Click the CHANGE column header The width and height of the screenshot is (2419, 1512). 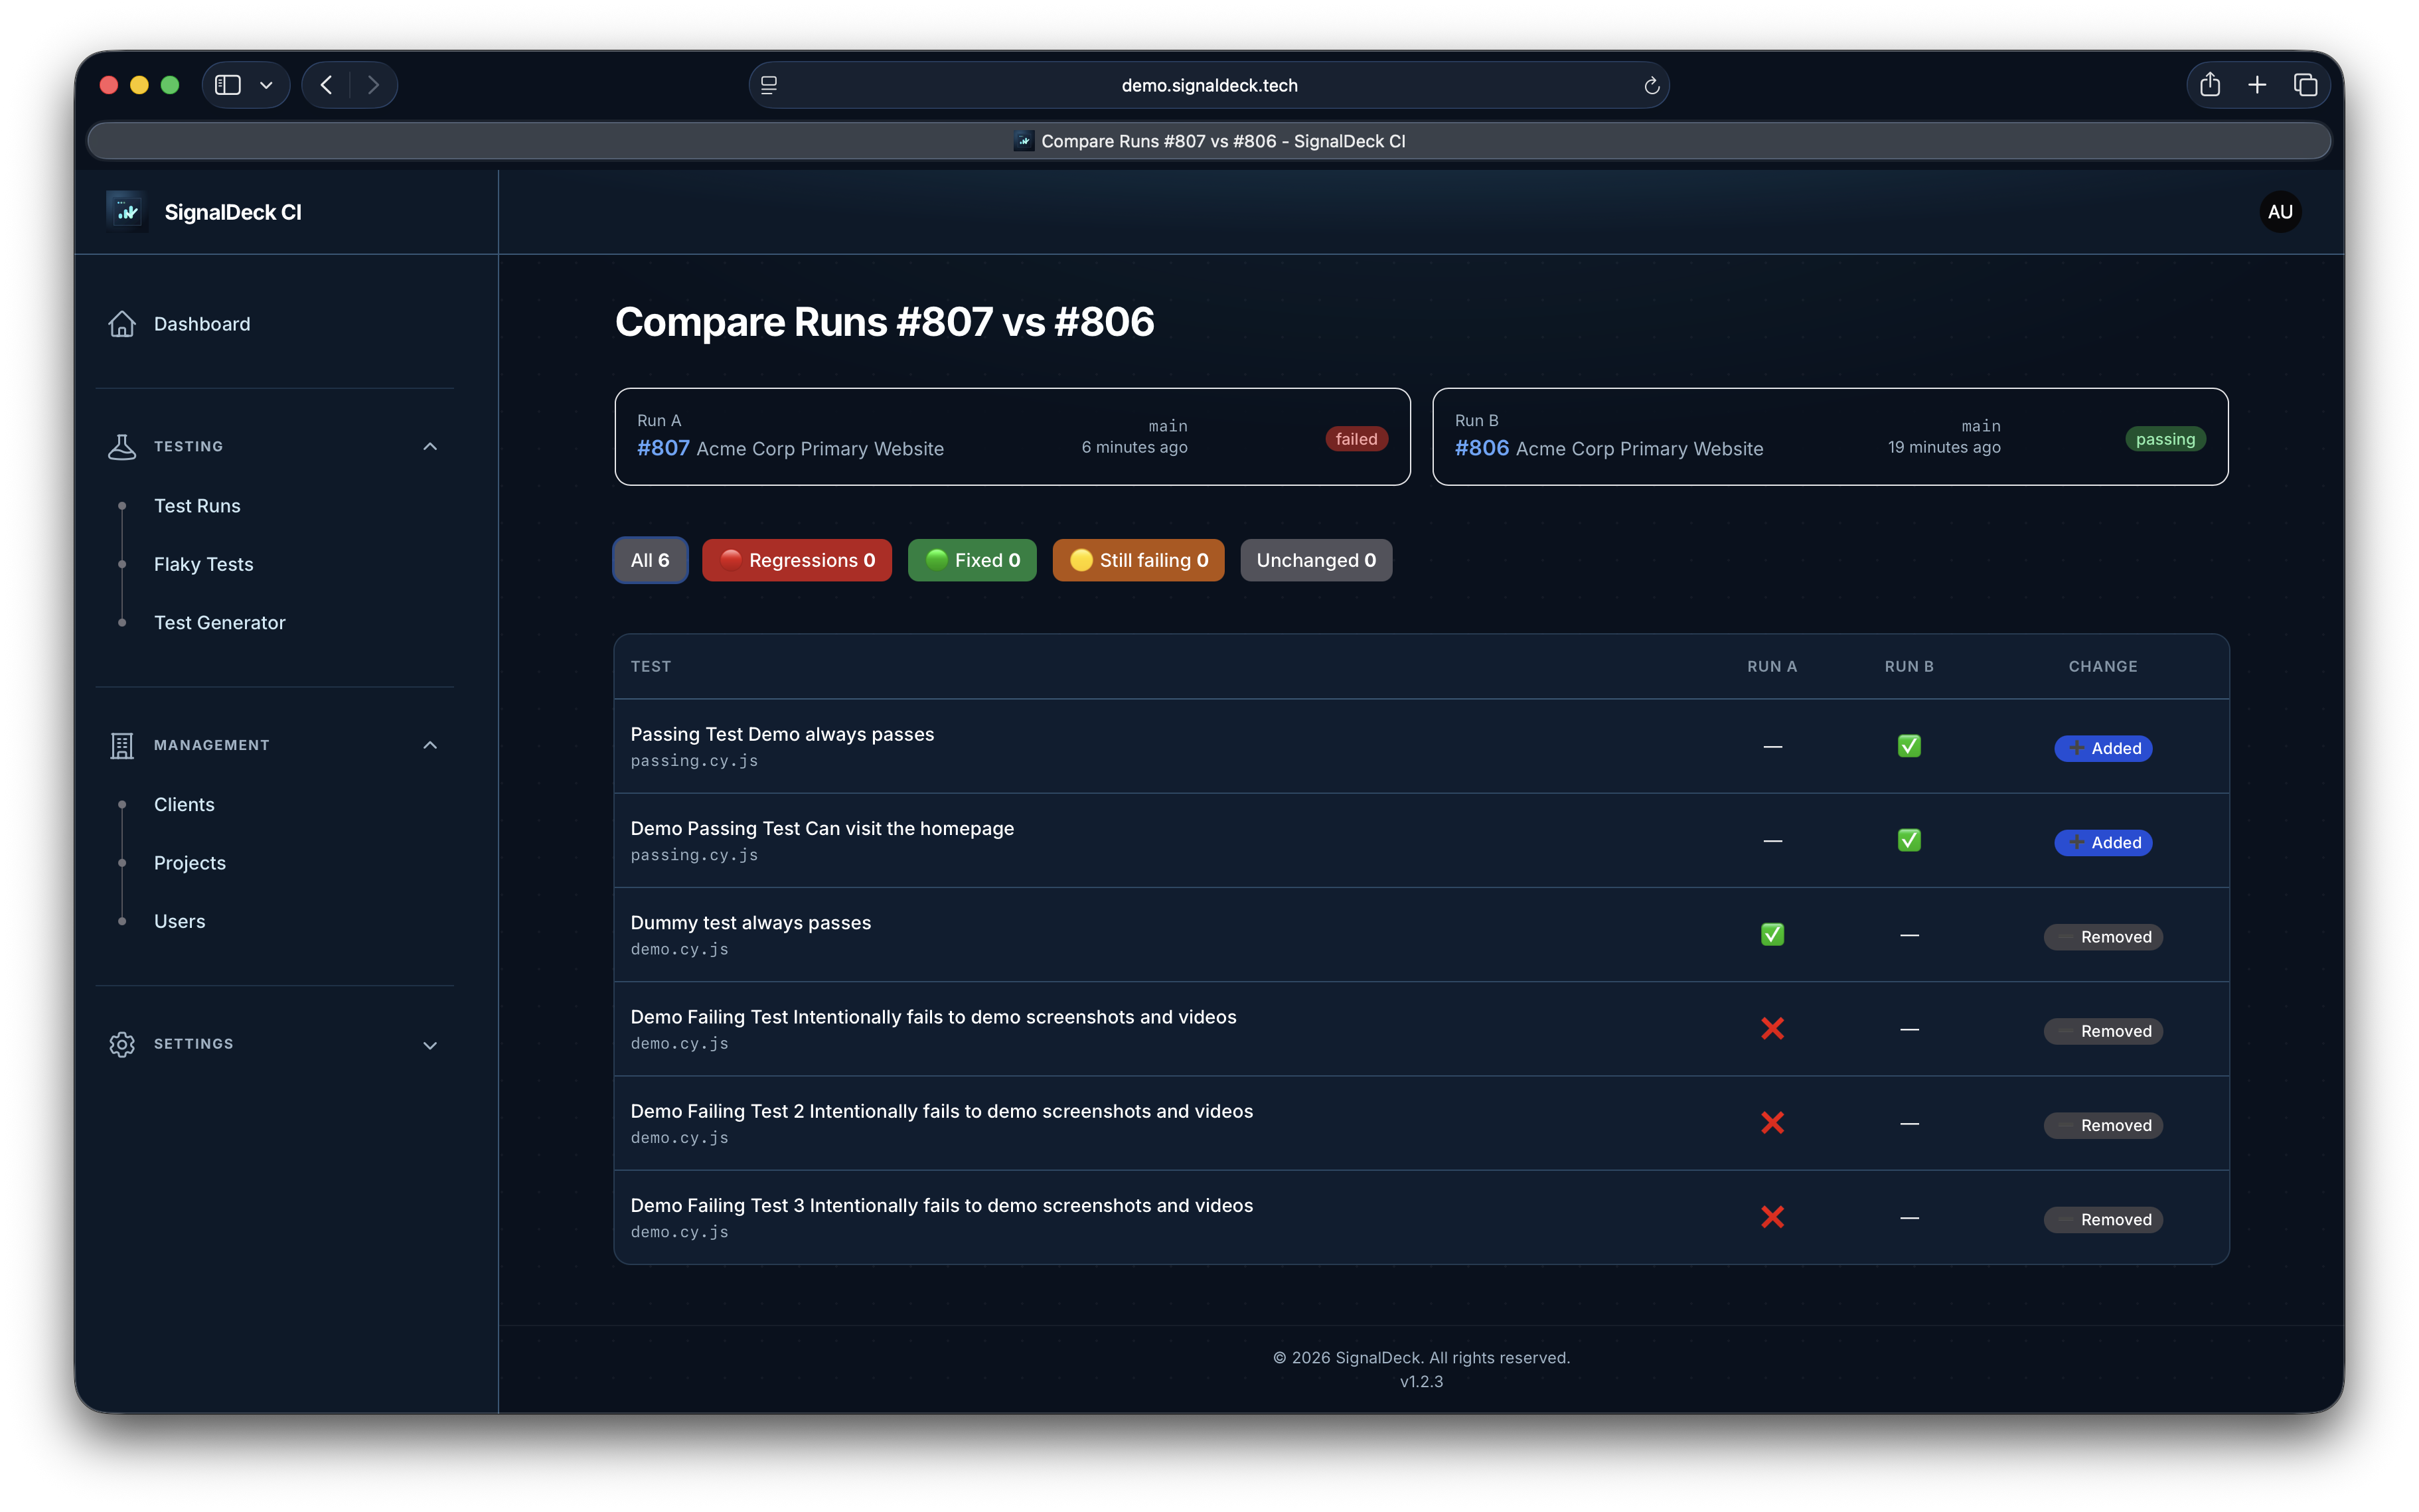click(x=2103, y=666)
